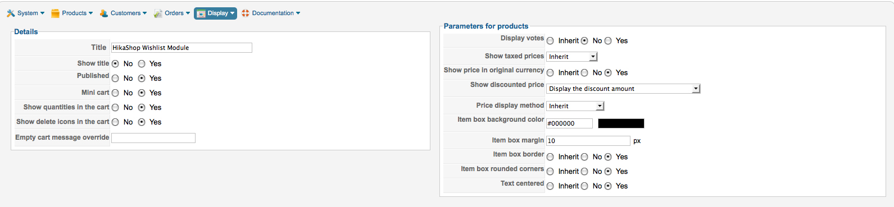Image resolution: width=894 pixels, height=207 pixels.
Task: Set Display votes to Yes
Action: point(608,41)
